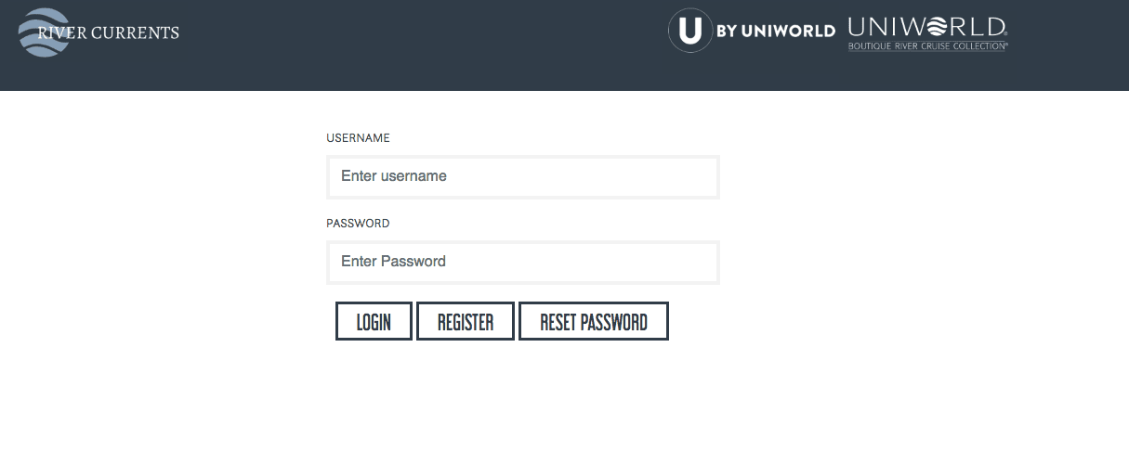
Task: Click the word RIVER in the header logo
Action: (x=62, y=33)
